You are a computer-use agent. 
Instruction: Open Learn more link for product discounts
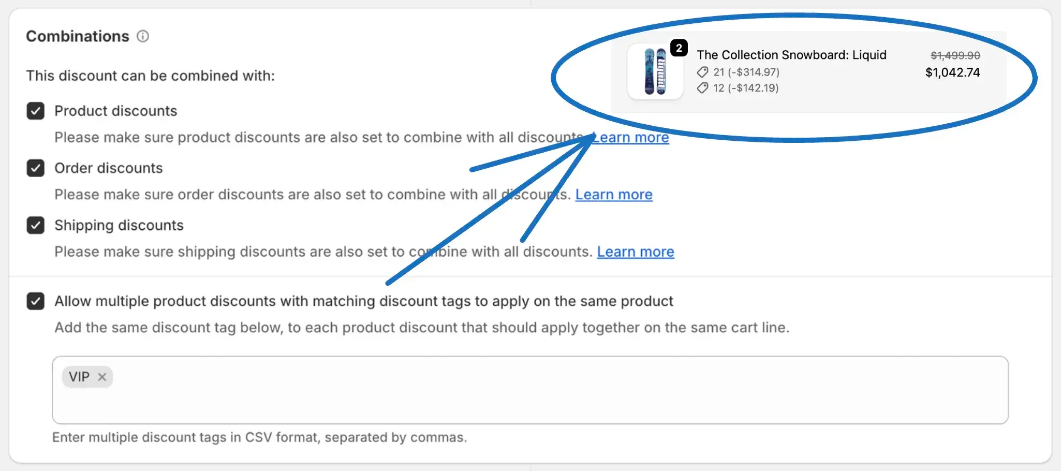pos(630,137)
